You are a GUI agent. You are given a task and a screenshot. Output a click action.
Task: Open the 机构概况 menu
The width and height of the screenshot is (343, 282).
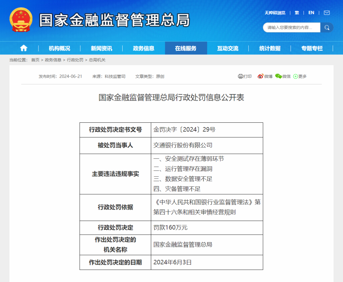click(60, 48)
